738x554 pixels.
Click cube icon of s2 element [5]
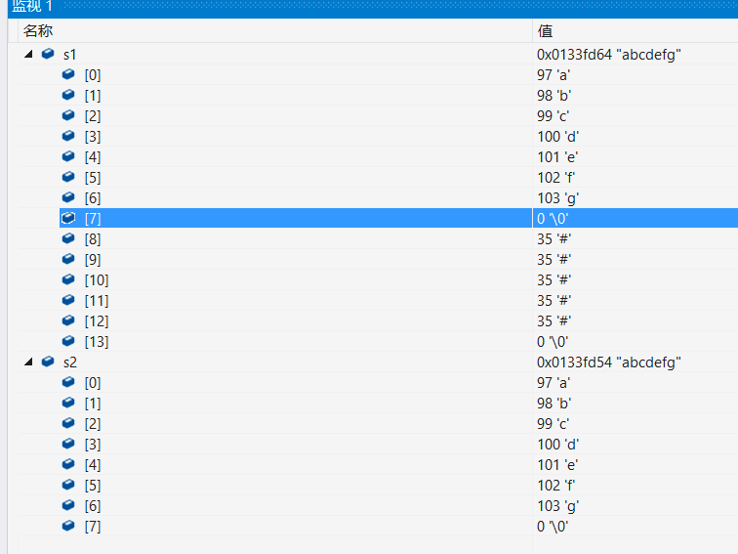[x=68, y=485]
